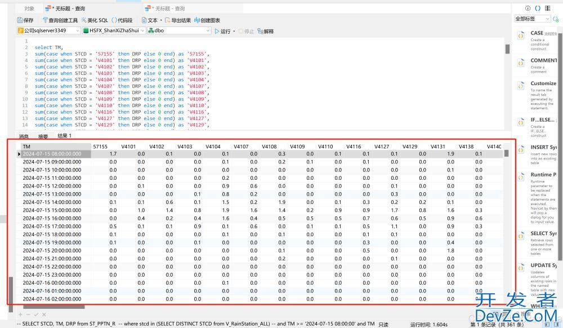Click the panel layout icon at top right

(548, 8)
